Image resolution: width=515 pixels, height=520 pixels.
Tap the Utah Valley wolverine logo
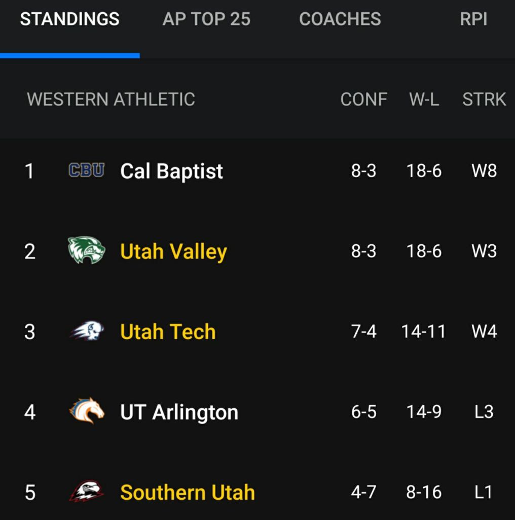(x=87, y=250)
